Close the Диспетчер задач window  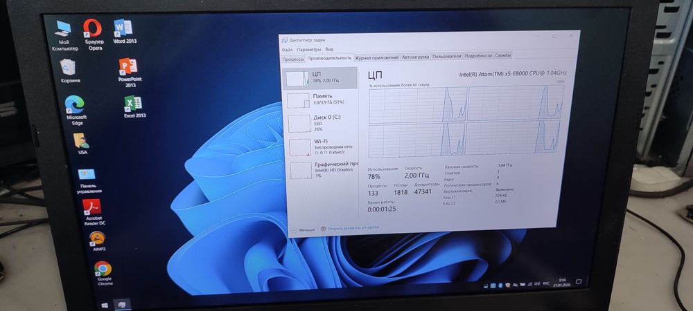(x=572, y=35)
